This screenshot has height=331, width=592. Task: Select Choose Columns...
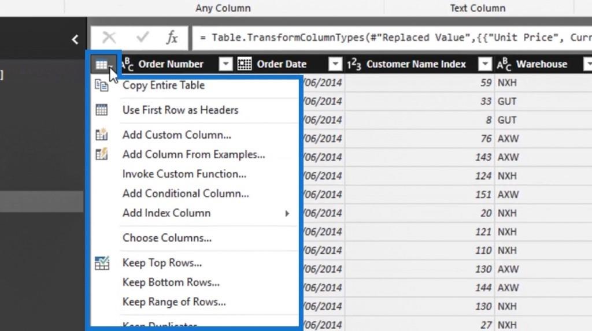point(167,238)
